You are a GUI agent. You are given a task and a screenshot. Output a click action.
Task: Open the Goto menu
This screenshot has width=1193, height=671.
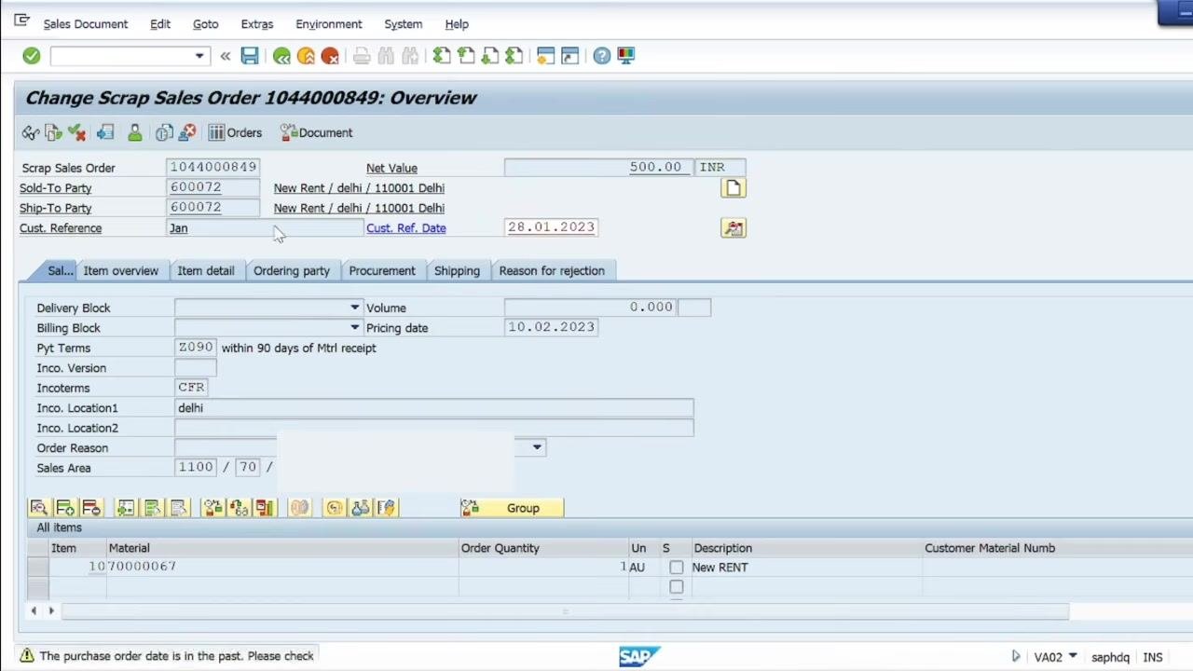(206, 24)
